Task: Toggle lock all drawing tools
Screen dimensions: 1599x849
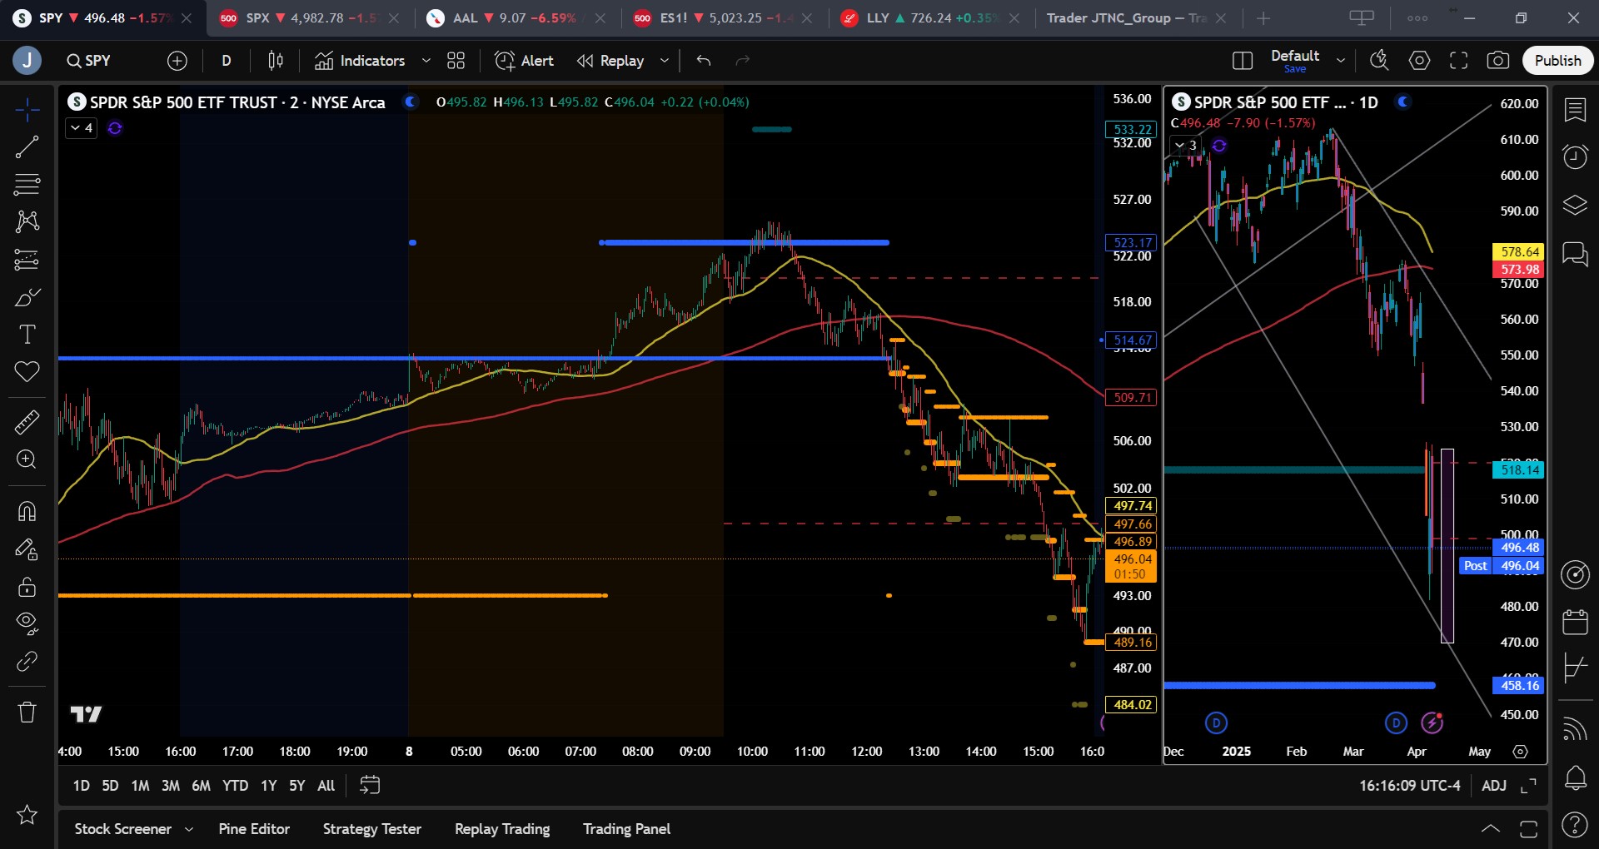Action: [27, 587]
